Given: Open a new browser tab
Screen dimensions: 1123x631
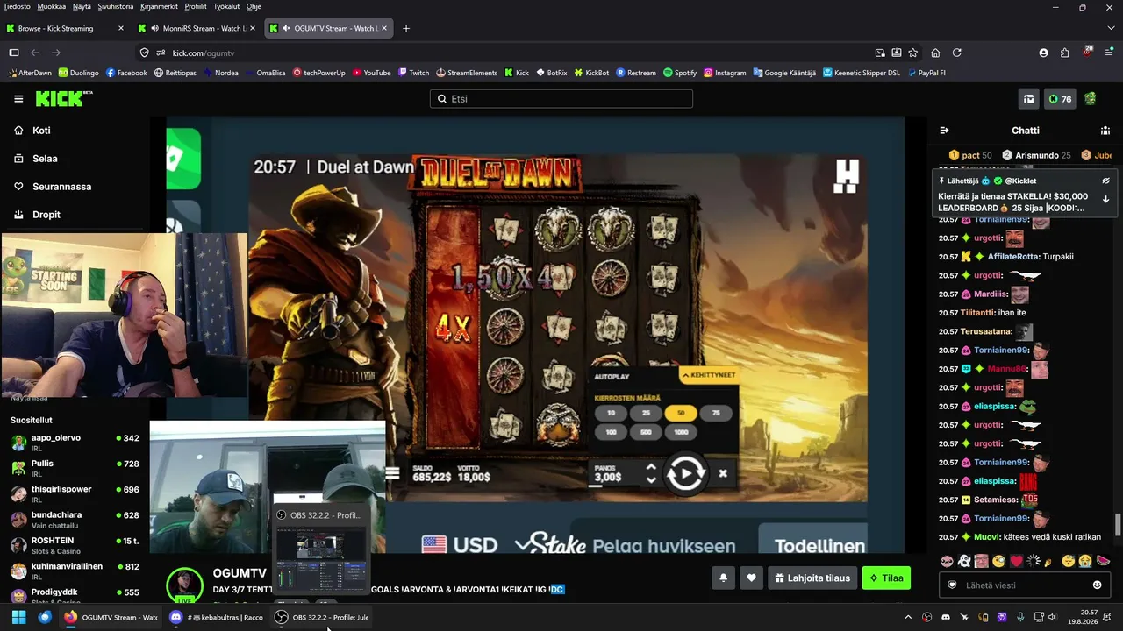Looking at the screenshot, I should pyautogui.click(x=406, y=28).
